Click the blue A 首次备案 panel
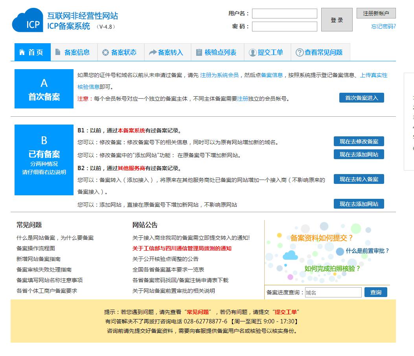The image size is (414, 356). 44,89
